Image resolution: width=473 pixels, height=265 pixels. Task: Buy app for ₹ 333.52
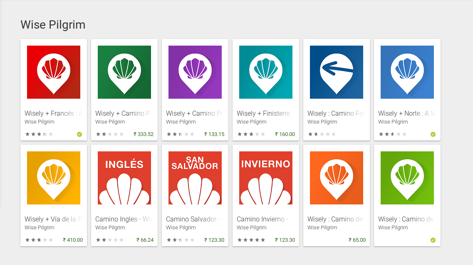[x=144, y=134]
